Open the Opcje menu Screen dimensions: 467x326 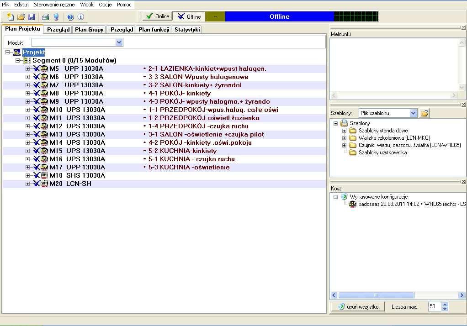(105, 5)
